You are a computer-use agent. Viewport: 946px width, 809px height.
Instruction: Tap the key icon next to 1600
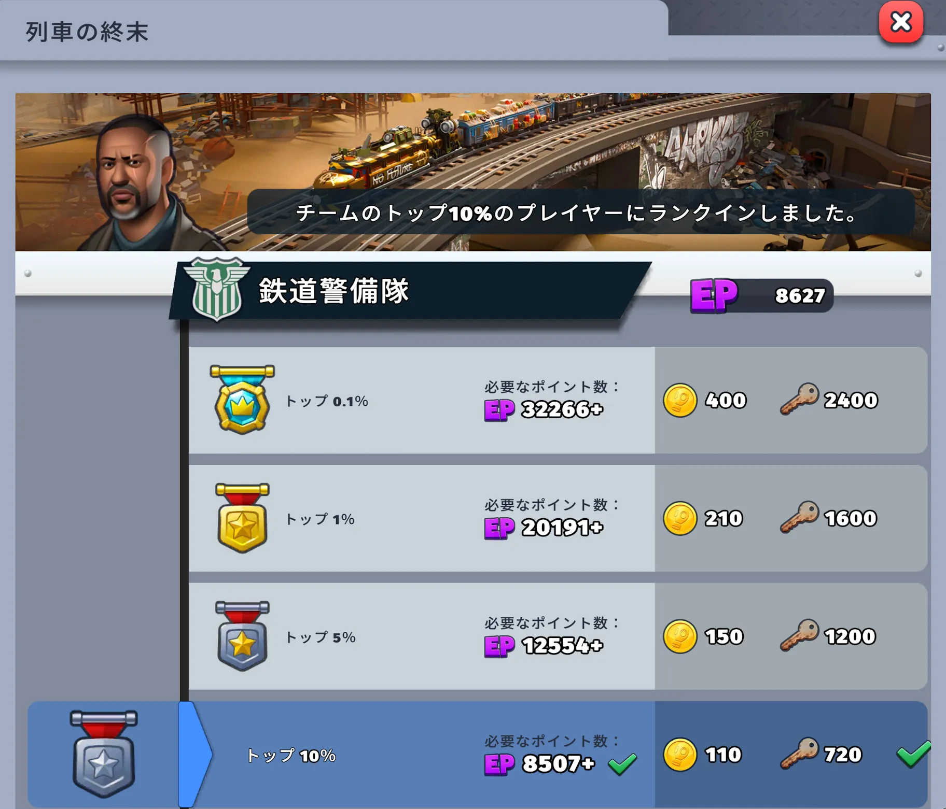[x=799, y=517]
